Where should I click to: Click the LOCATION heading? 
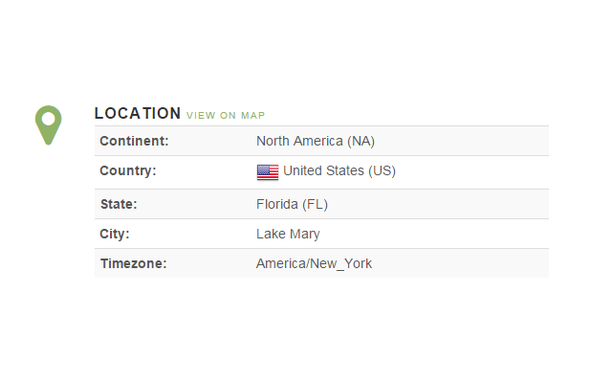coord(138,113)
